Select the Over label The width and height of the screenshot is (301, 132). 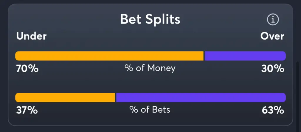[272, 36]
